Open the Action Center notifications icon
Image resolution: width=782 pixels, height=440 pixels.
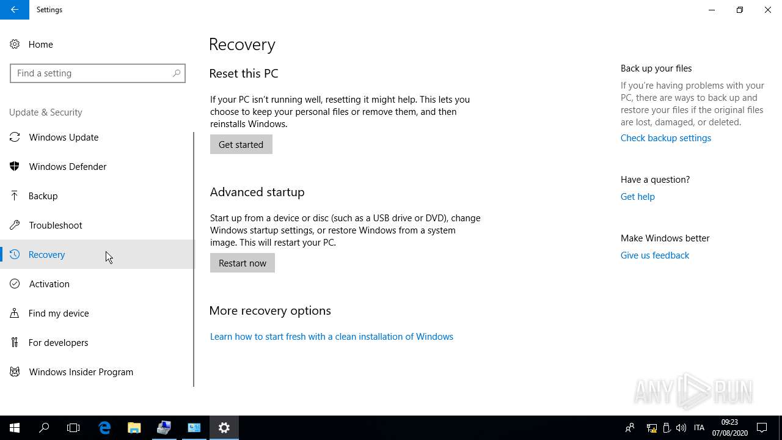tap(762, 428)
